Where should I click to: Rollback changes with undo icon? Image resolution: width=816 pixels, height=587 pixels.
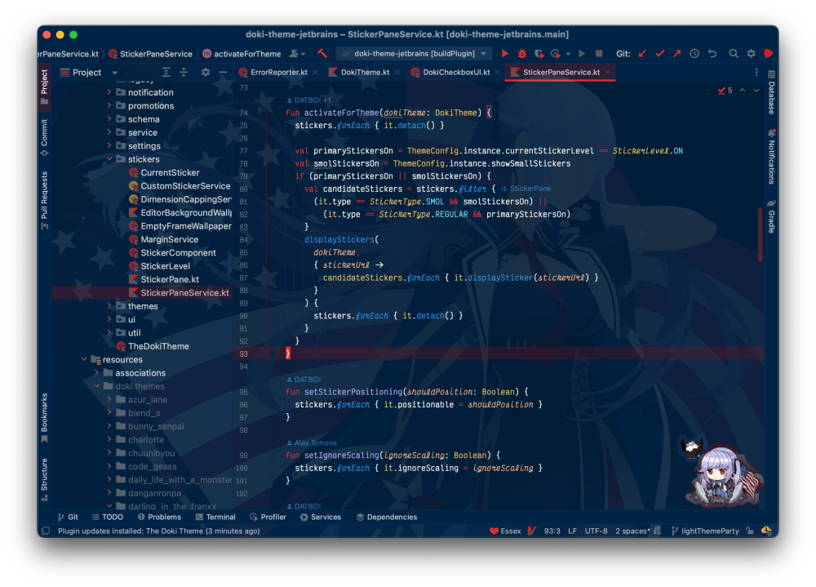pos(712,53)
